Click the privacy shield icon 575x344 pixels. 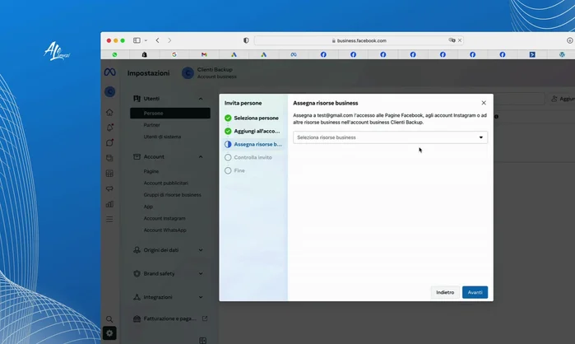(x=246, y=40)
